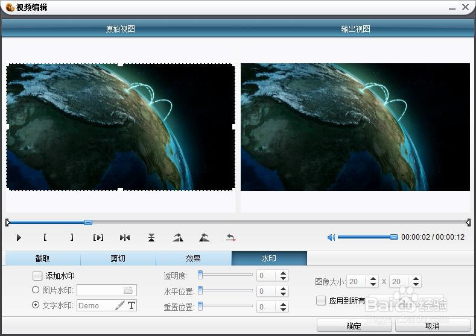Enable the 添加水印 checkbox
Viewport: 476px width, 336px height.
[37, 276]
